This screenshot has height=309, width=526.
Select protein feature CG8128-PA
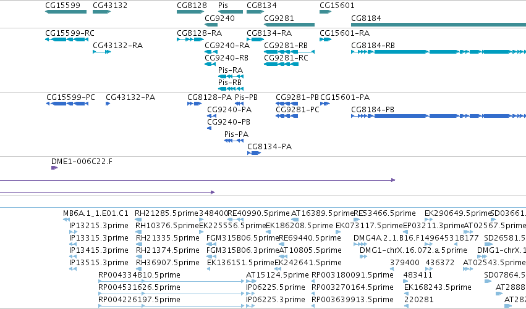pos(194,104)
